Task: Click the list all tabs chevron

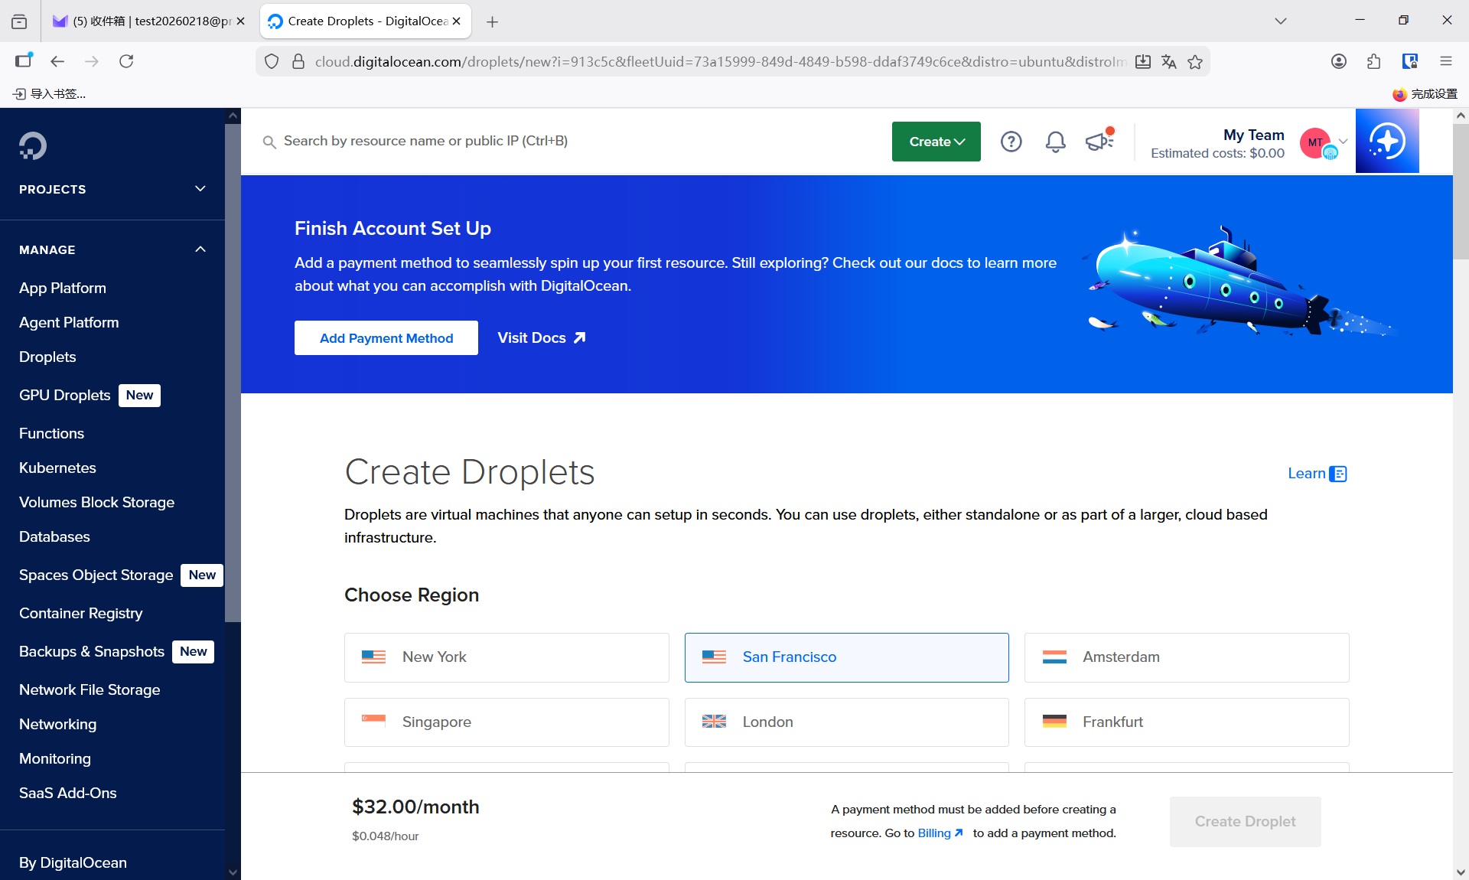Action: tap(1280, 21)
